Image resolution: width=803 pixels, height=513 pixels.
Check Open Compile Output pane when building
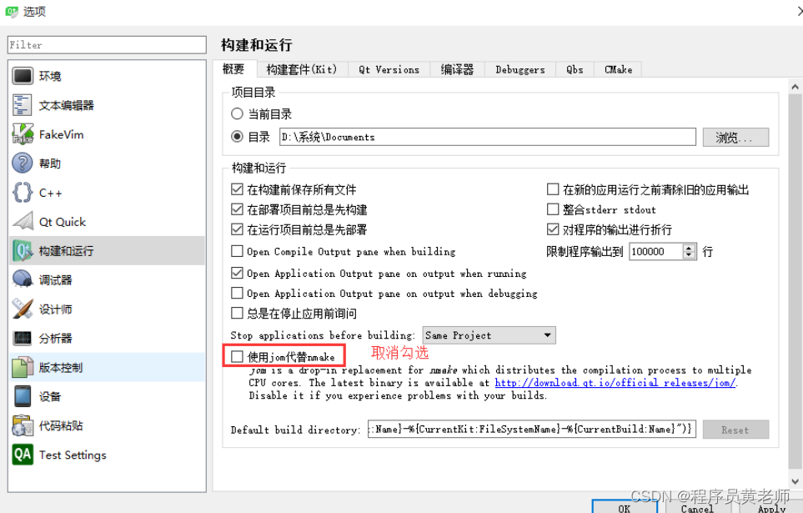pyautogui.click(x=237, y=251)
